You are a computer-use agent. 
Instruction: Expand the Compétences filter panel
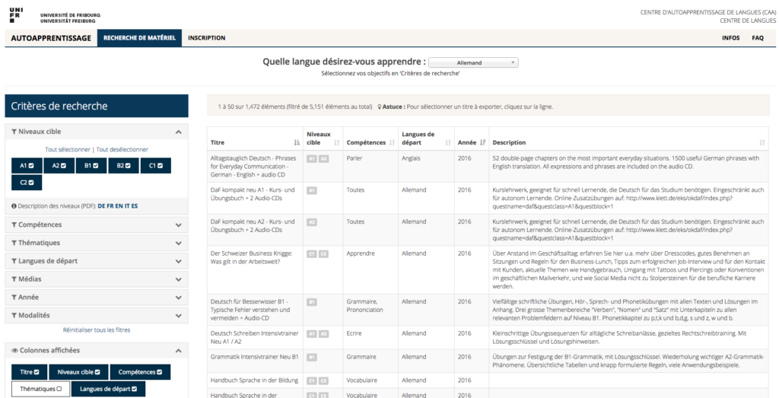pos(97,224)
